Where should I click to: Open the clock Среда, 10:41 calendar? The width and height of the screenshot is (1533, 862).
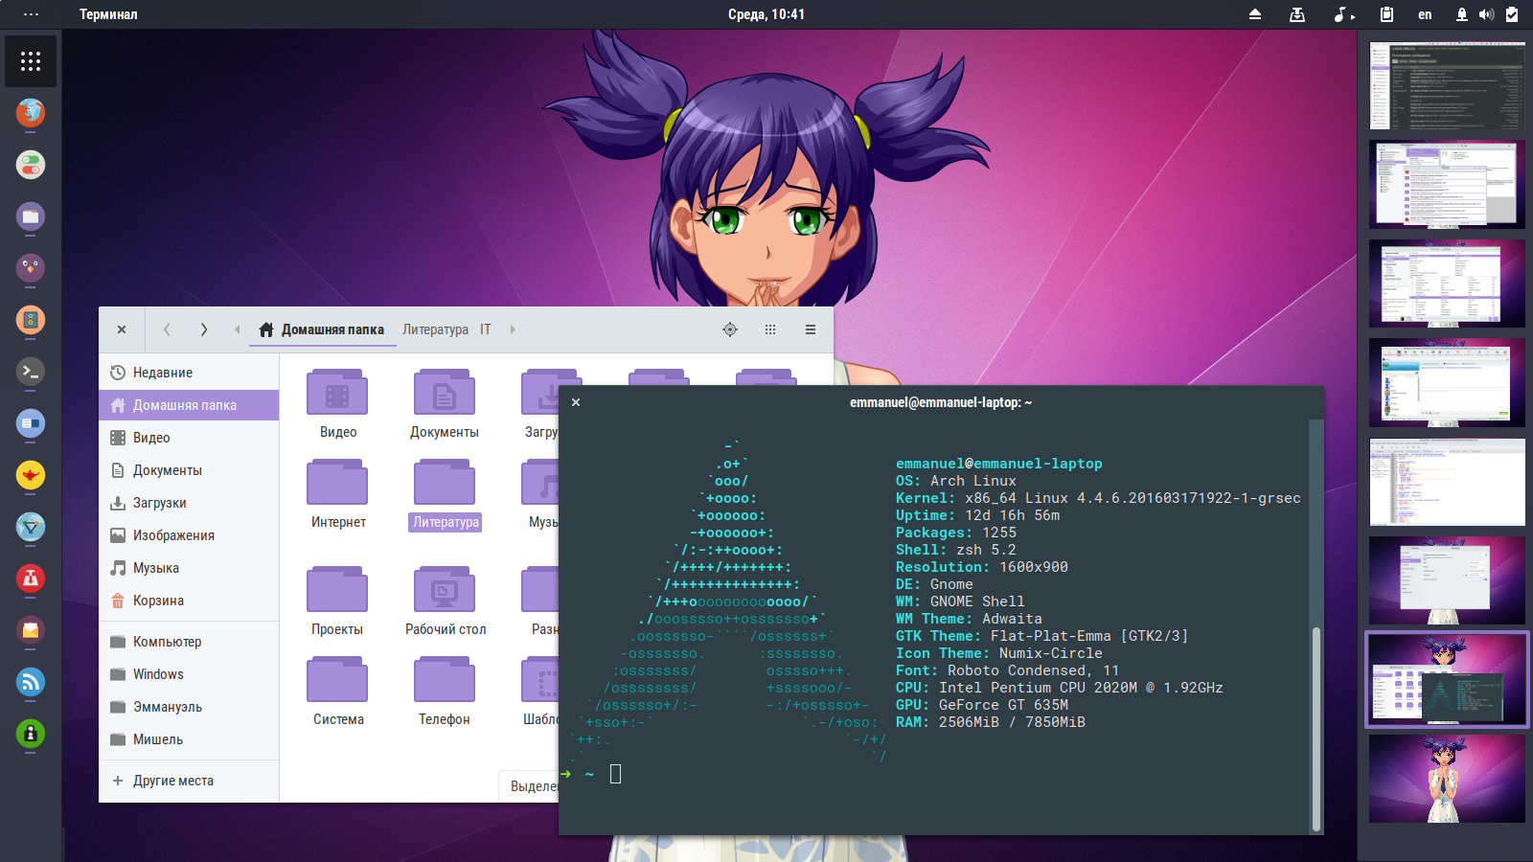pos(766,14)
